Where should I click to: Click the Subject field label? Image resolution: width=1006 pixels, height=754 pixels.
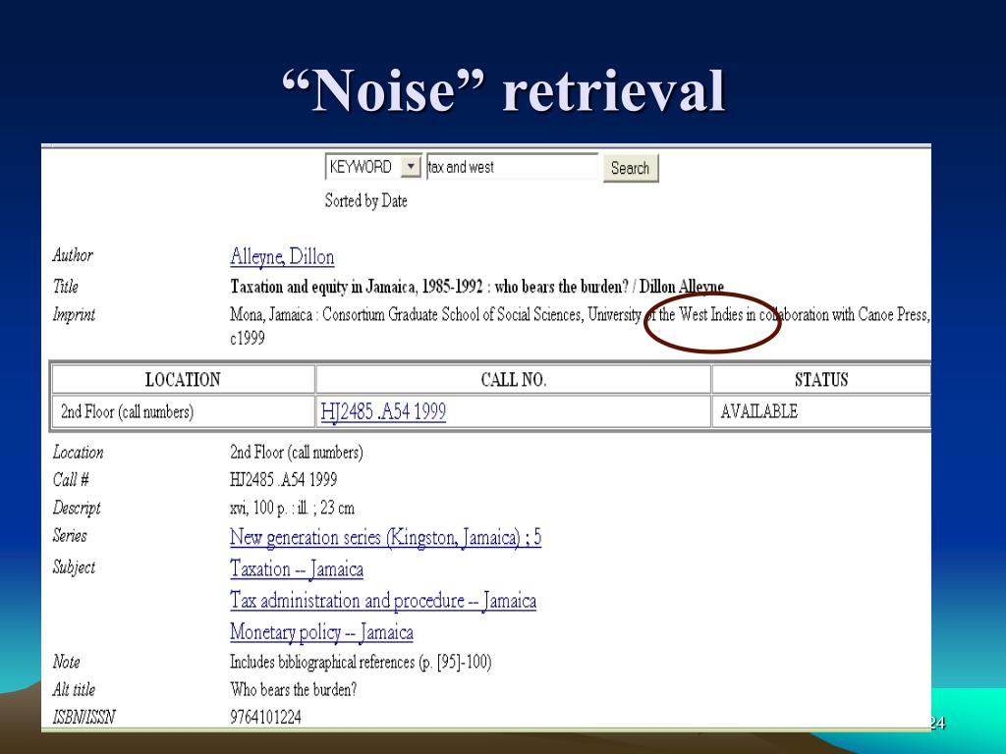tap(74, 567)
